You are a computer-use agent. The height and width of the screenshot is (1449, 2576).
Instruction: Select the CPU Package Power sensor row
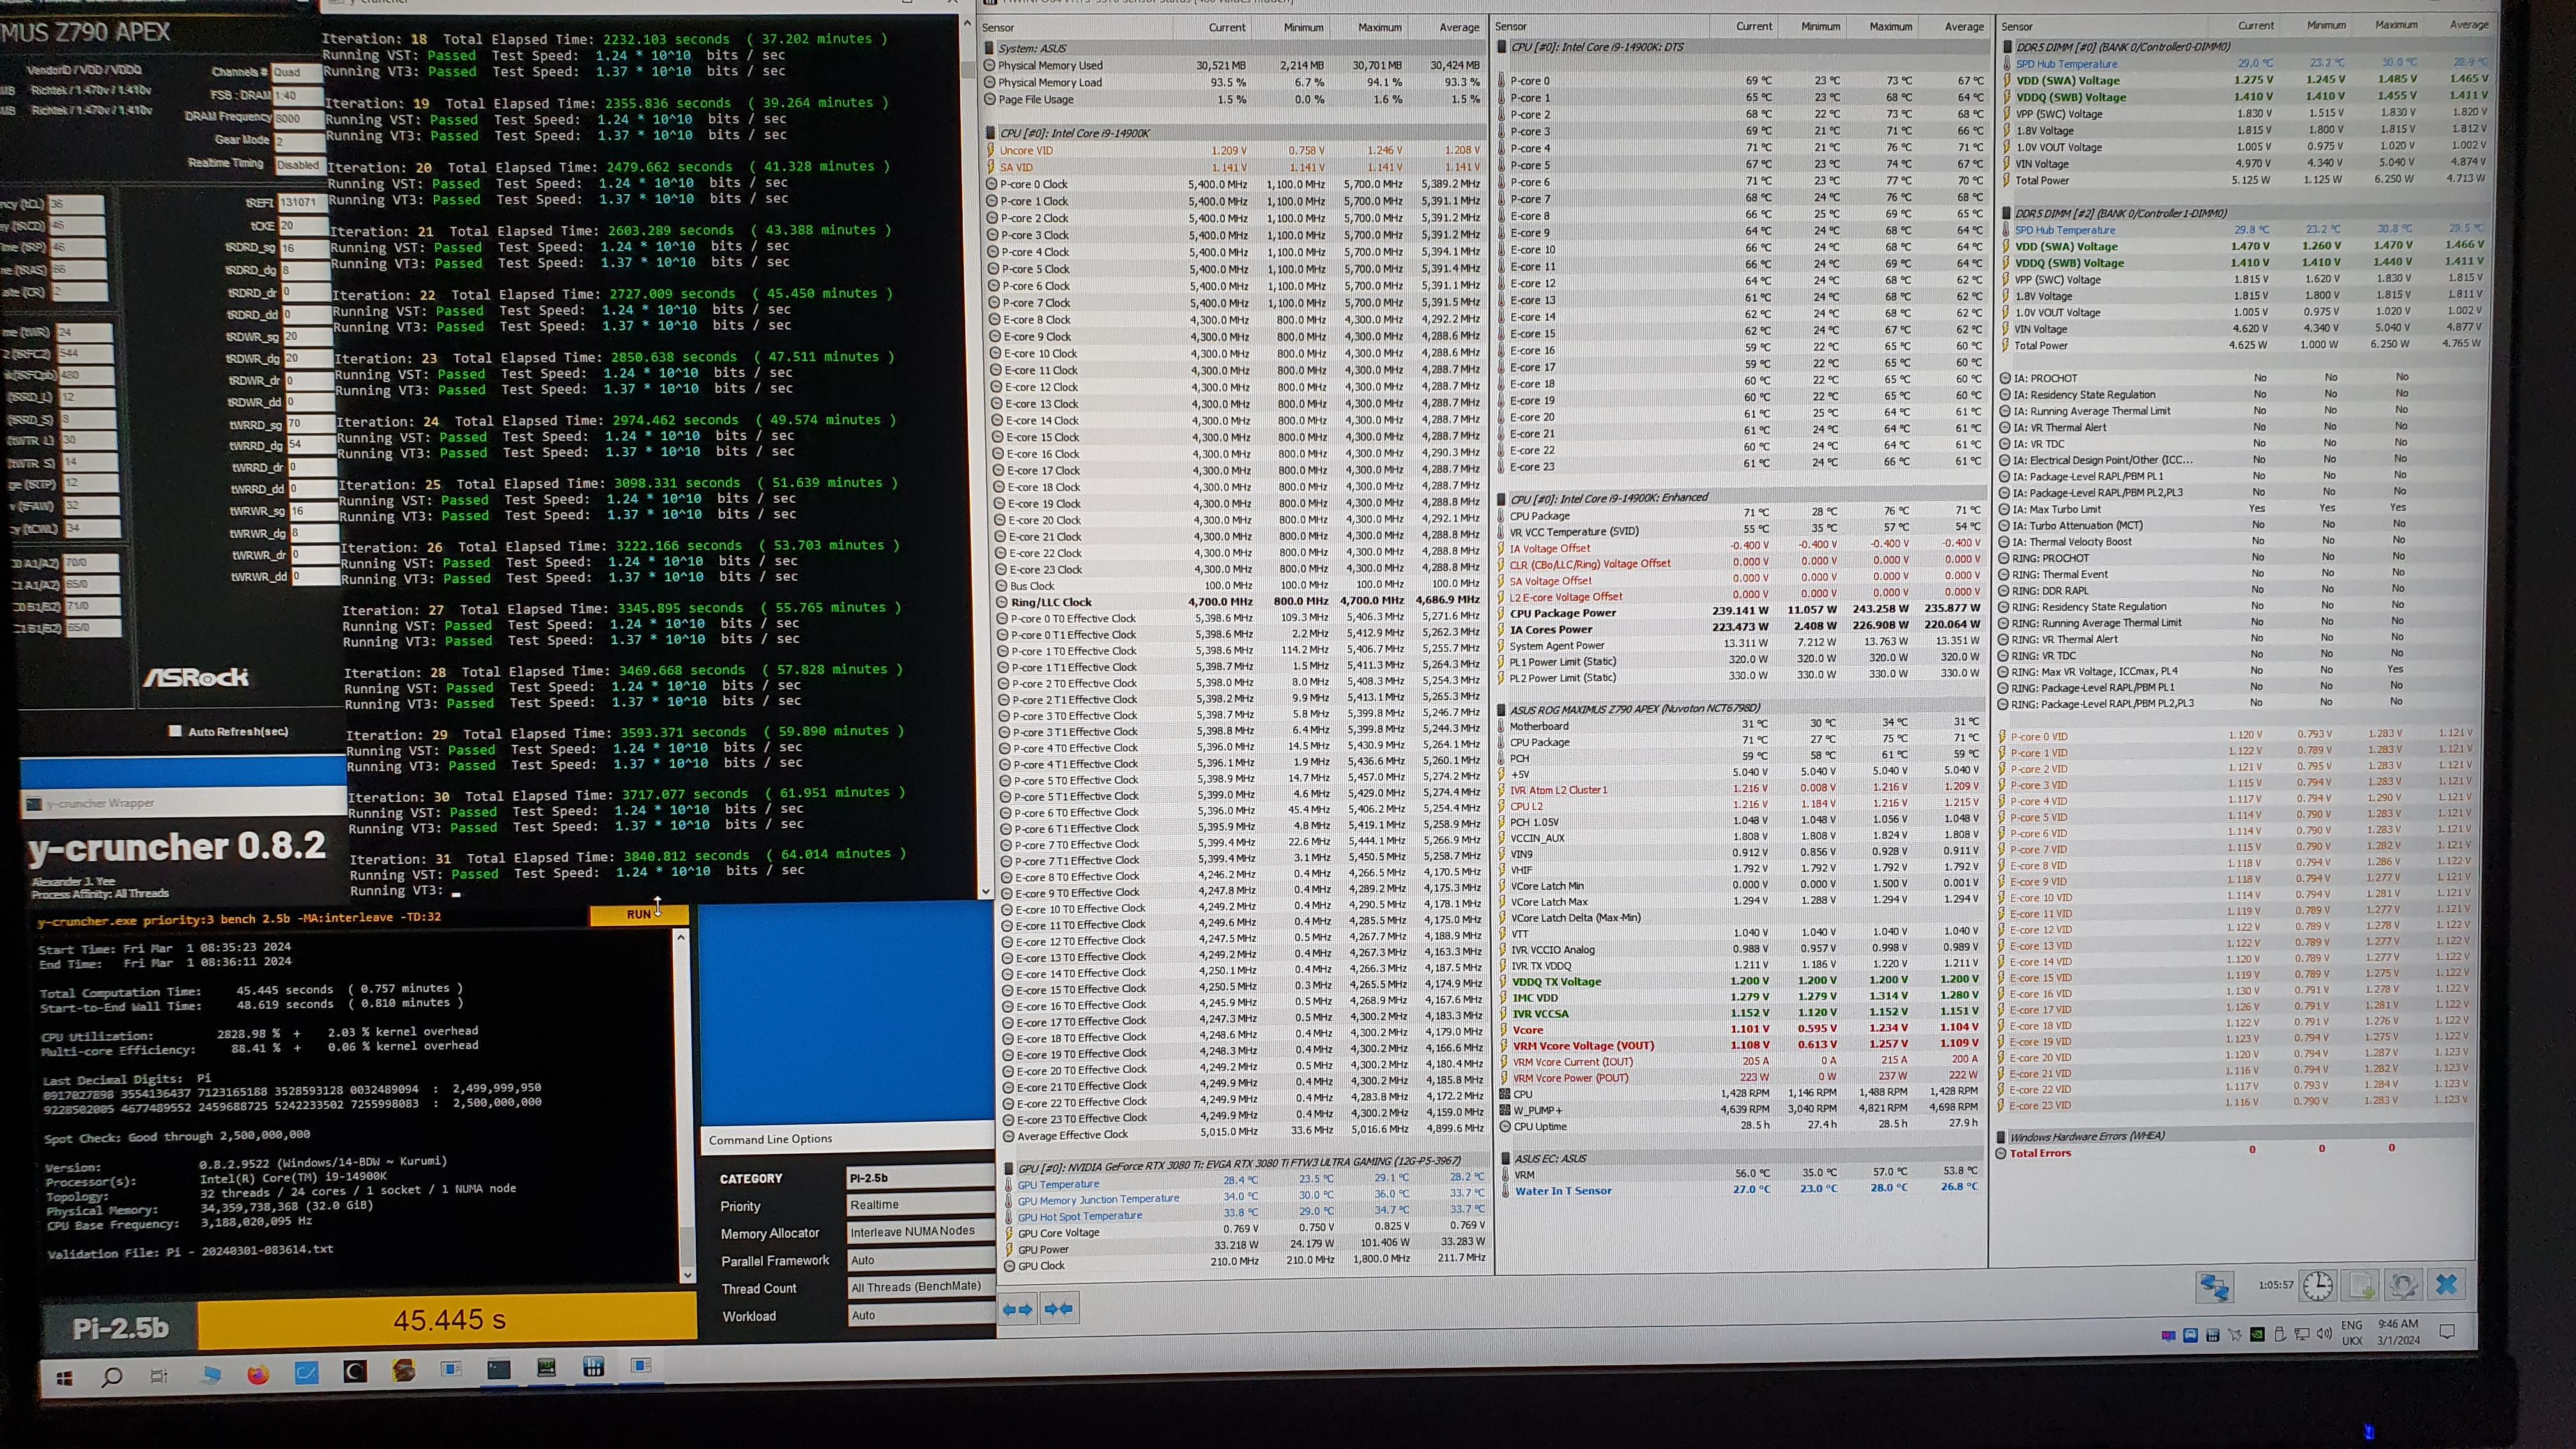(1741, 612)
